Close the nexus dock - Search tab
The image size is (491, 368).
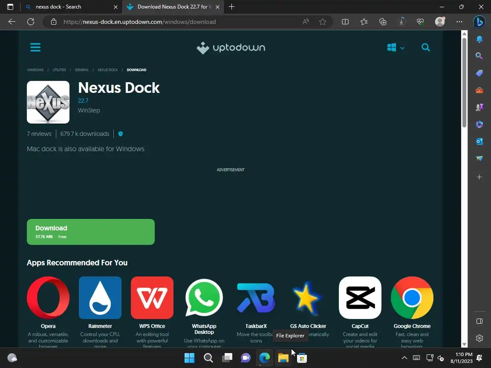[x=116, y=7]
